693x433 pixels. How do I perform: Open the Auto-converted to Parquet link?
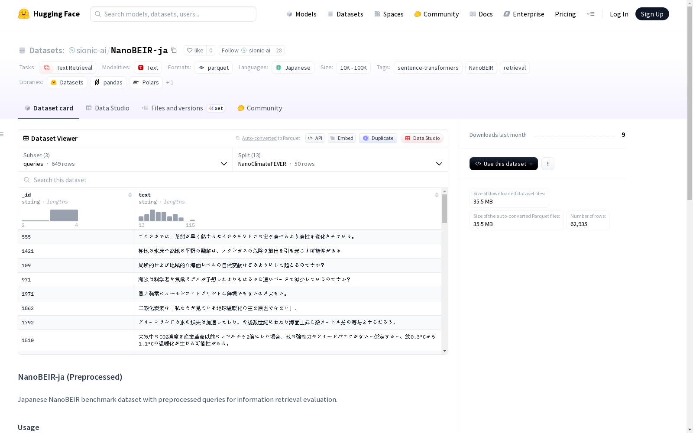(271, 138)
